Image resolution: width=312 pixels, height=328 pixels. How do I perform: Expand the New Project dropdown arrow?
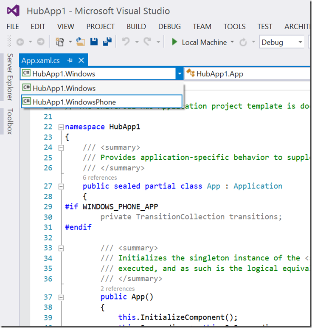(70, 42)
